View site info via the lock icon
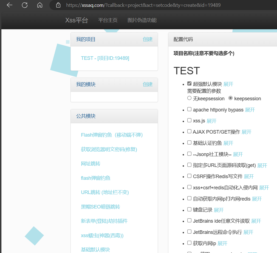 (58, 5)
